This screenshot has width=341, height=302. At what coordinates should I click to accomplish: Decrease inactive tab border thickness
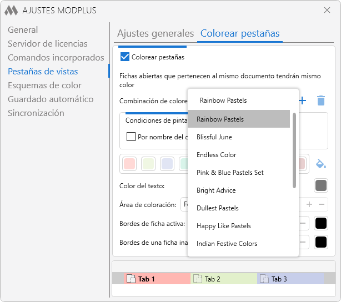click(x=303, y=242)
